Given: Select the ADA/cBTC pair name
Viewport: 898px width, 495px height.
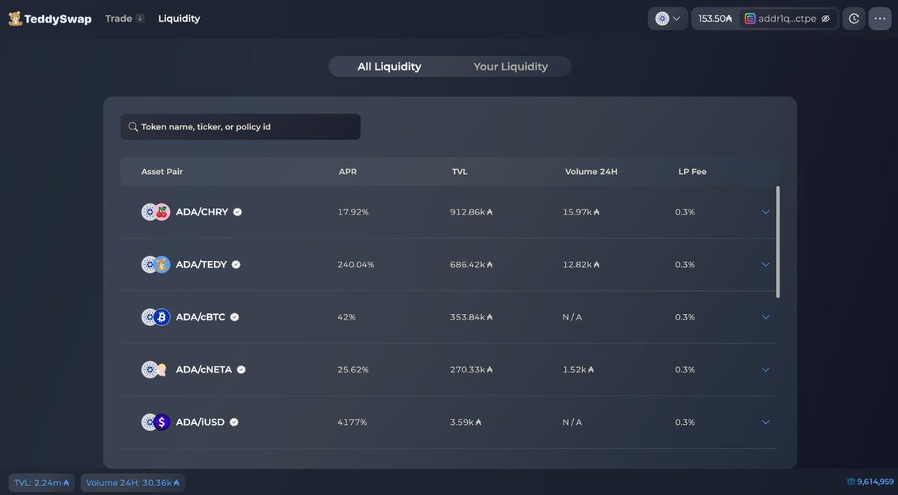Looking at the screenshot, I should pyautogui.click(x=201, y=317).
